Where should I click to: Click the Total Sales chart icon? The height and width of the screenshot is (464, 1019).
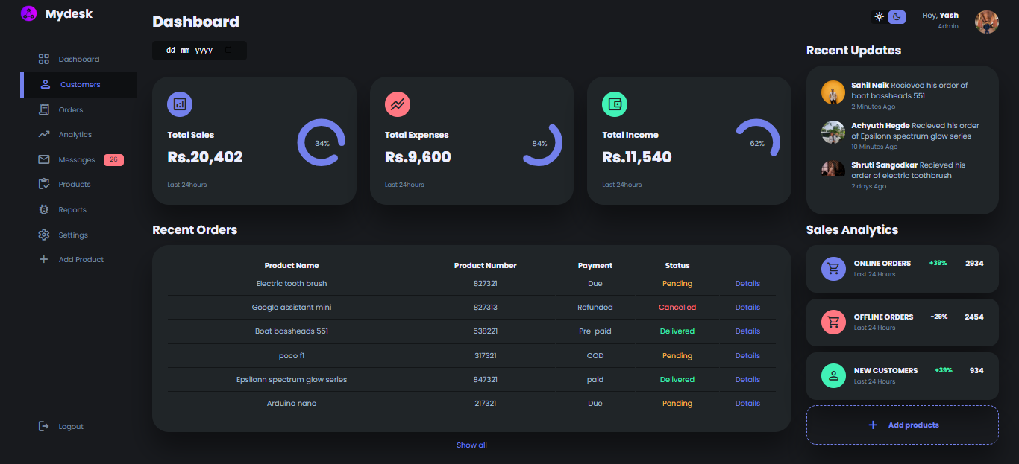point(180,104)
